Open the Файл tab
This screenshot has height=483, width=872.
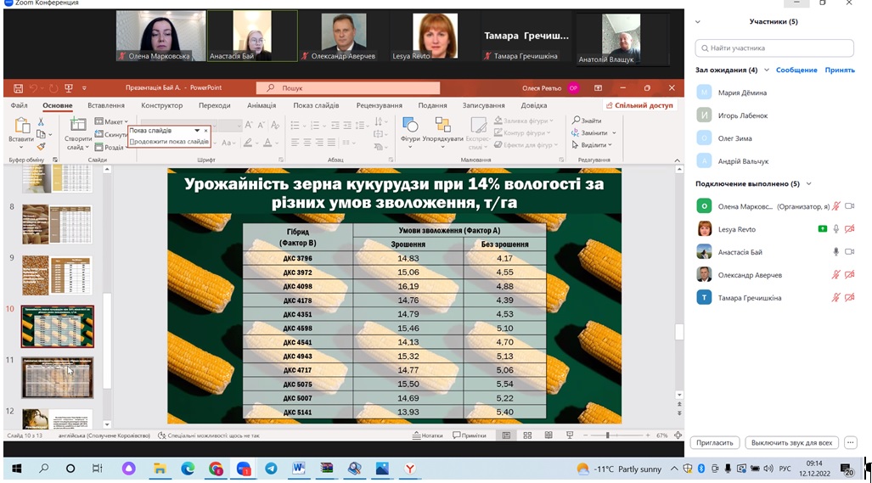19,105
